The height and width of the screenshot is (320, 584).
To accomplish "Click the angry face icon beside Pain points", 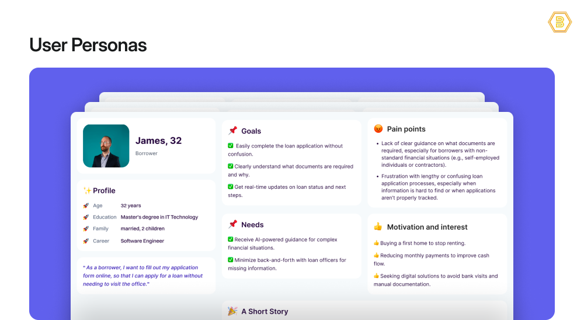I will point(378,129).
